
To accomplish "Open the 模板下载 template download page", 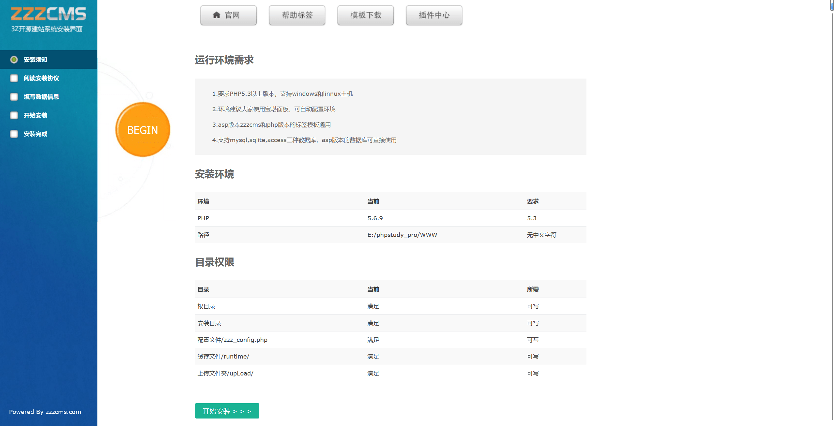I will tap(365, 15).
